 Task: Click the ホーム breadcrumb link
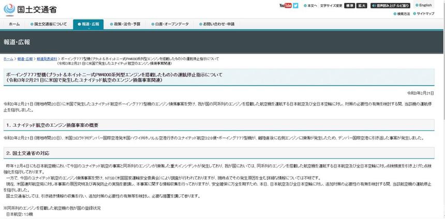pyautogui.click(x=8, y=59)
